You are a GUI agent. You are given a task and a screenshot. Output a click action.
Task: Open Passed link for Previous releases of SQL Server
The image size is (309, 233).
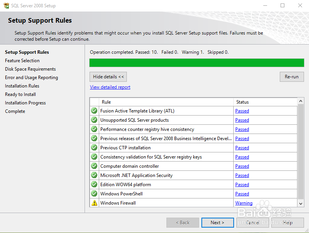coord(242,139)
